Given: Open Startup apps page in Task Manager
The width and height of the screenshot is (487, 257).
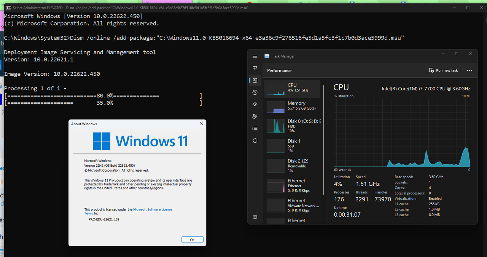Looking at the screenshot, I should coord(255,104).
